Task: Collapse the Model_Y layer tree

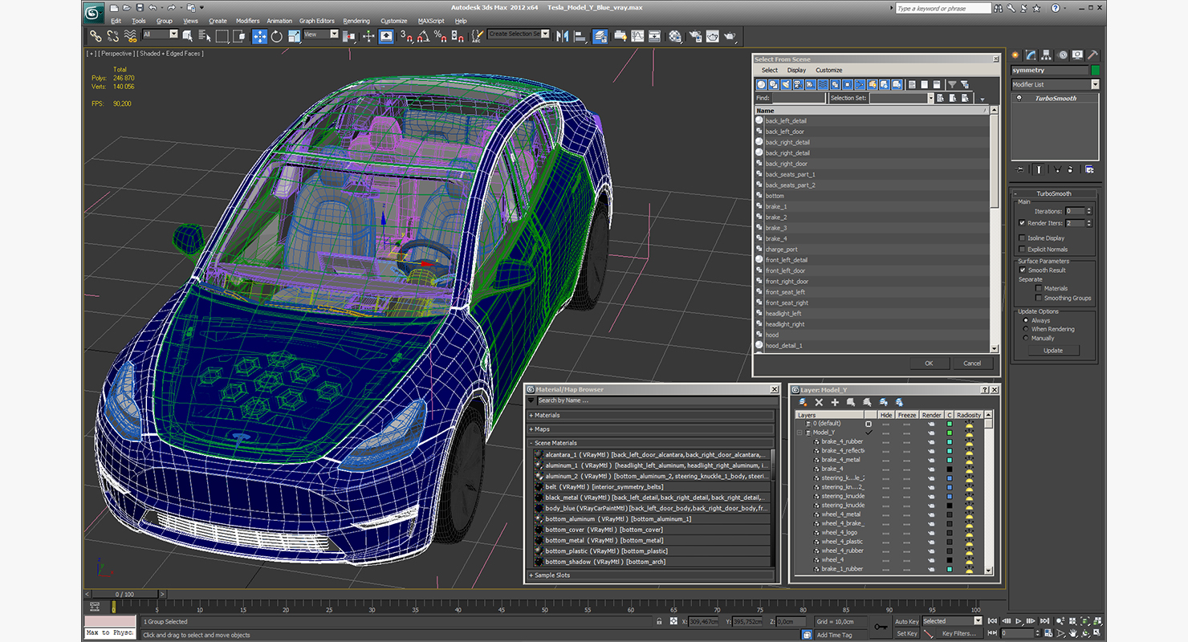Action: tap(799, 433)
